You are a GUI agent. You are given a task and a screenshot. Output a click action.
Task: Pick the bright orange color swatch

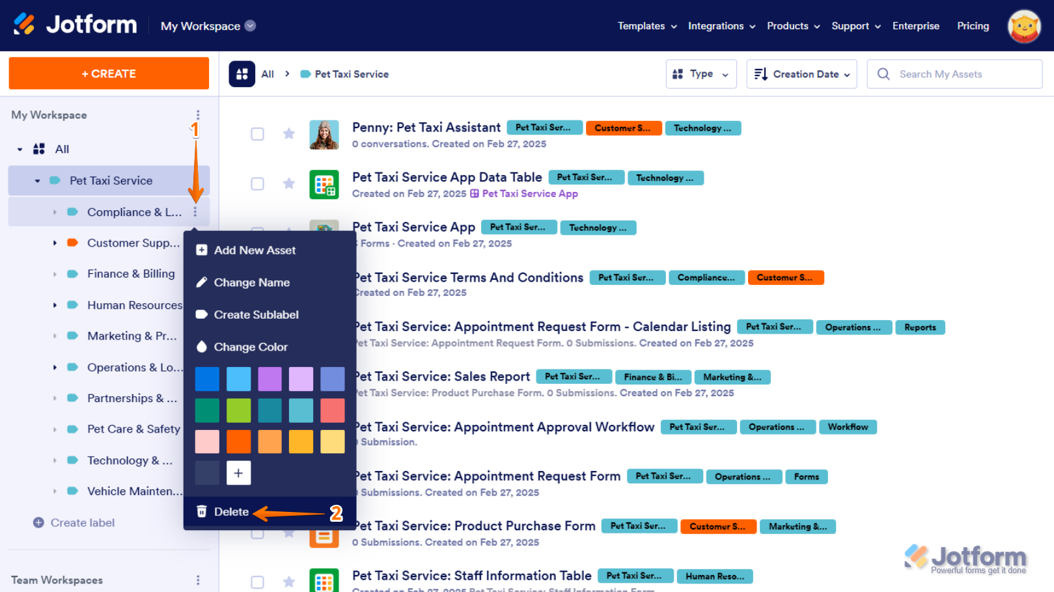[238, 442]
